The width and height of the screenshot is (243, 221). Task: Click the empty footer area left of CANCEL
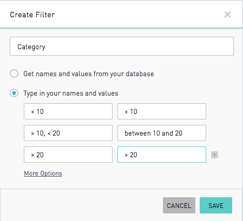[81, 205]
